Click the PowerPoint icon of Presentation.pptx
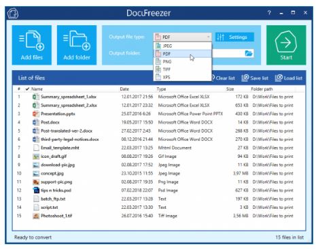 pyautogui.click(x=36, y=114)
